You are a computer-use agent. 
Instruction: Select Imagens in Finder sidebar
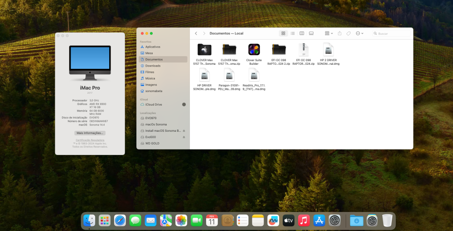[x=163, y=85]
